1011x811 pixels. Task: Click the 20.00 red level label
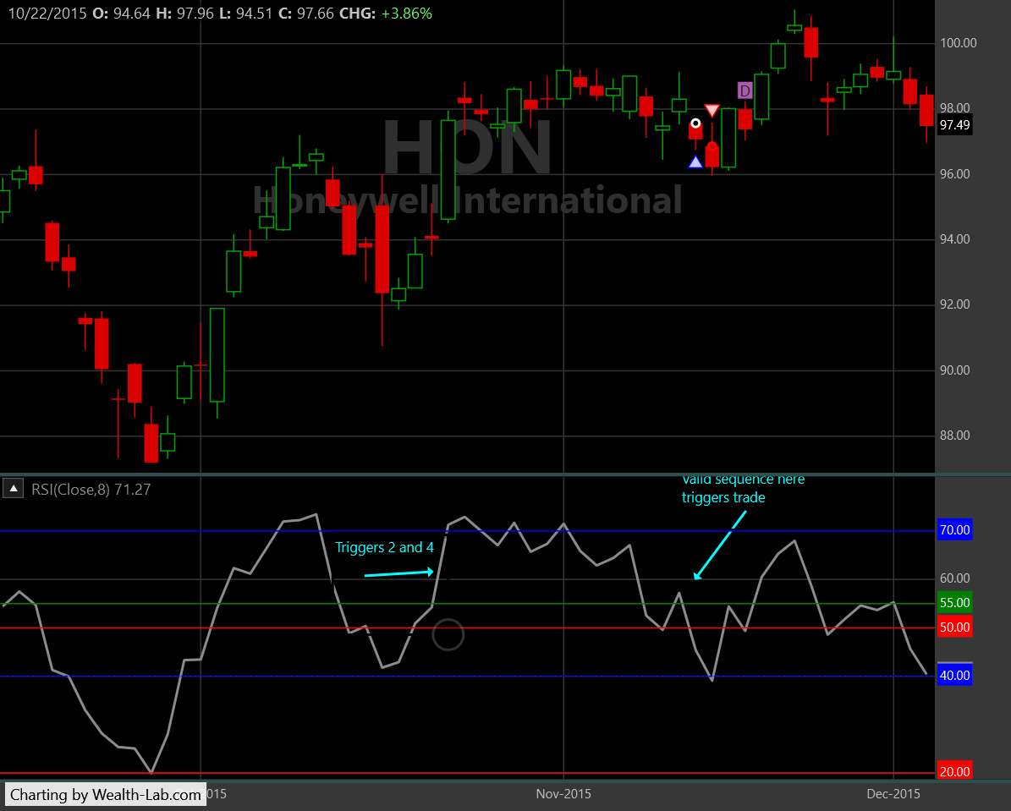coord(954,771)
